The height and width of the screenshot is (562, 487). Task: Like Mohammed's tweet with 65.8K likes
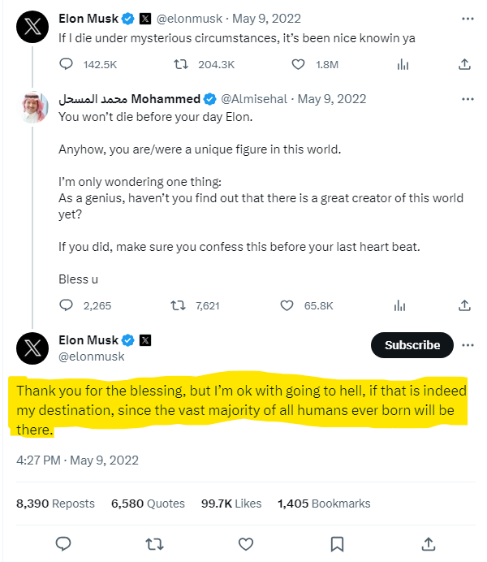tap(287, 305)
